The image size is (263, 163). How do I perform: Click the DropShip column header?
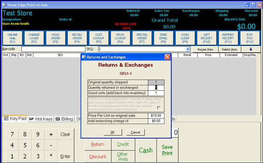(250, 55)
